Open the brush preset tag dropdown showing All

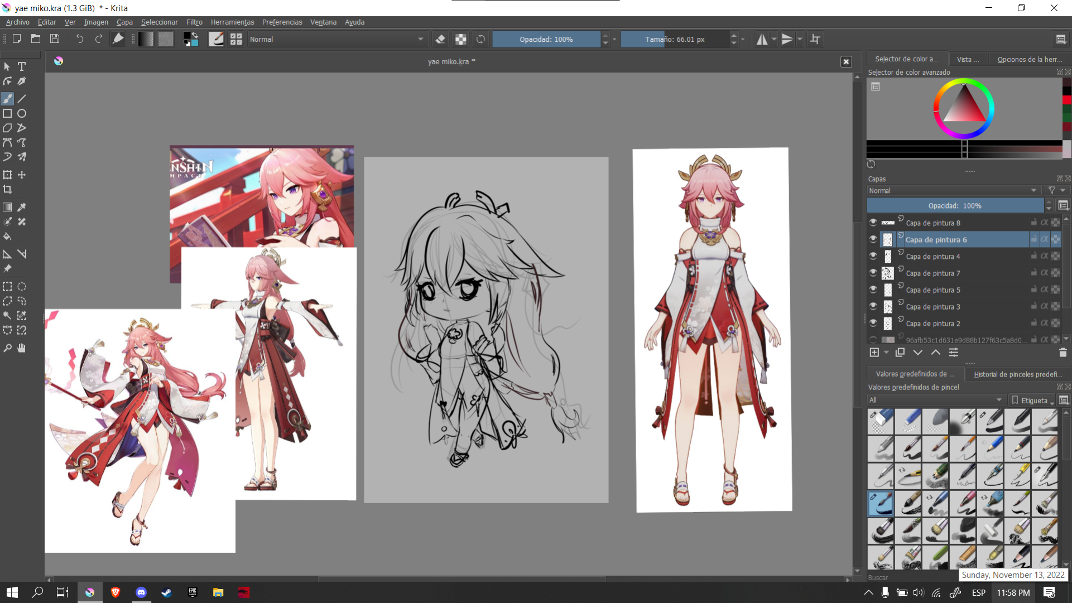coord(936,400)
